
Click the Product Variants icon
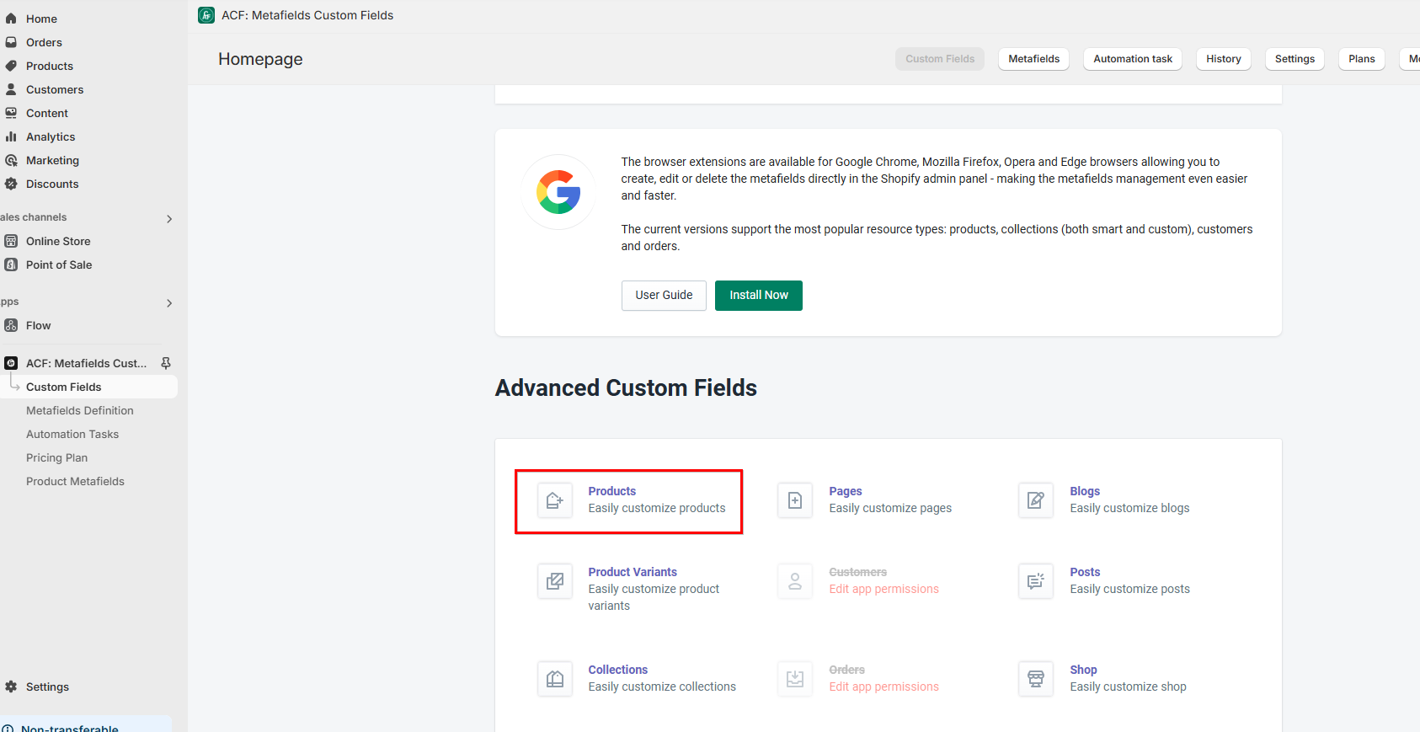point(555,581)
